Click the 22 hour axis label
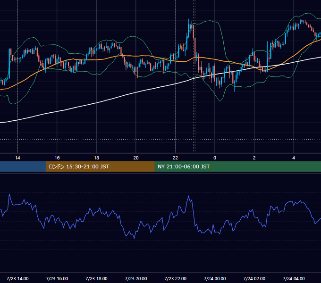 coord(175,158)
